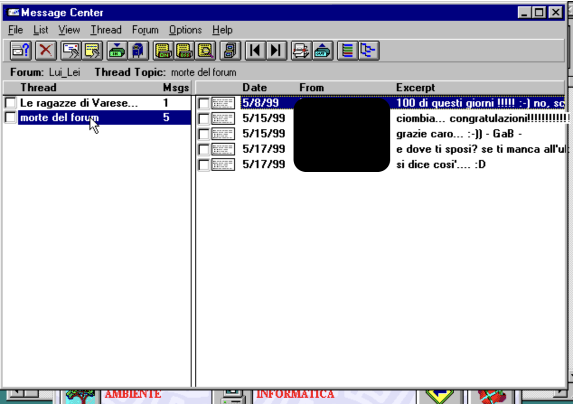573x404 pixels.
Task: Open the Help menu
Action: 222,30
